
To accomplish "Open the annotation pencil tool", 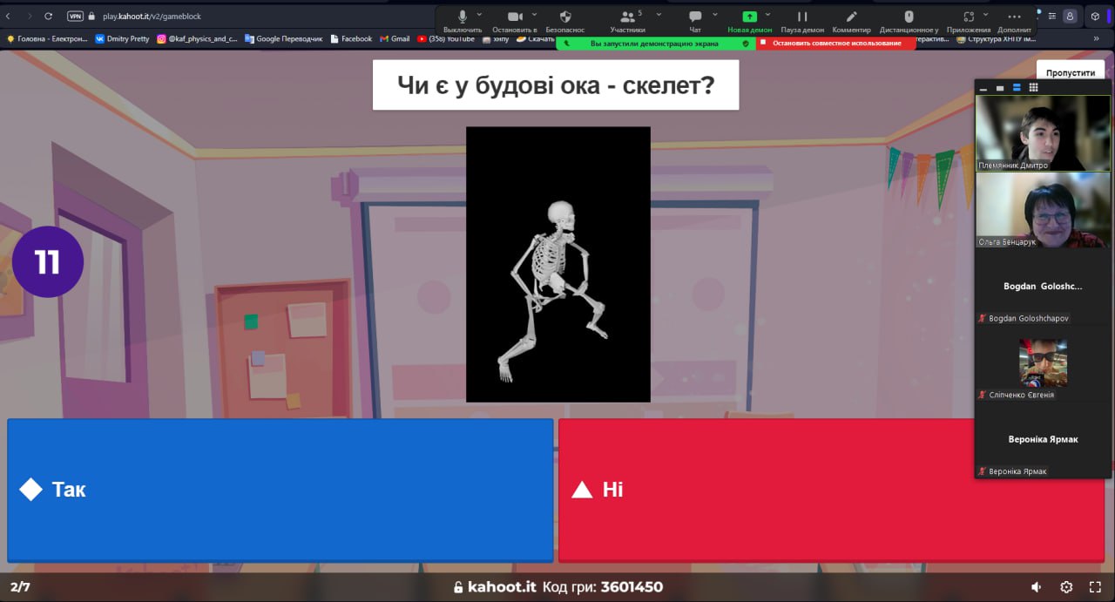I will point(851,17).
